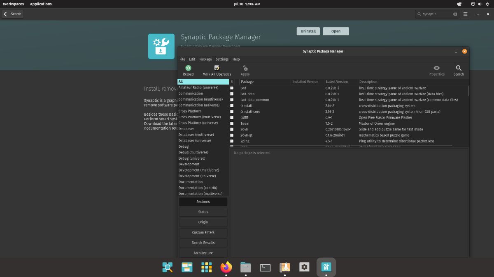Launch Firefox from the dock
494x277 pixels.
(x=226, y=267)
